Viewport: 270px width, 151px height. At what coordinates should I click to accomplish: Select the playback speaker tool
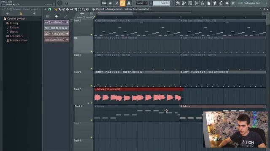87,9
